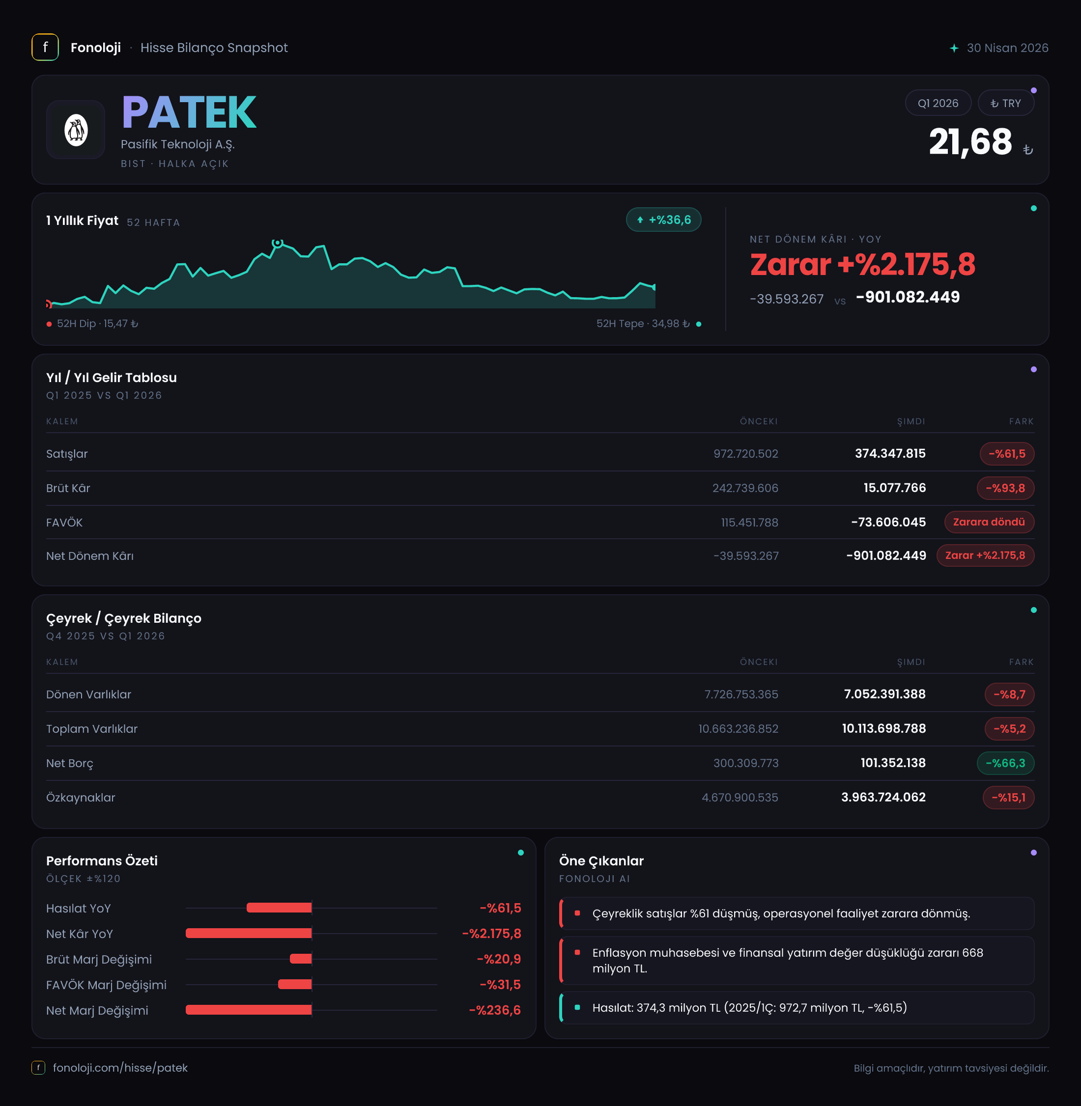The width and height of the screenshot is (1081, 1106).
Task: Click the previous sales value 972.720.502
Action: tap(745, 453)
